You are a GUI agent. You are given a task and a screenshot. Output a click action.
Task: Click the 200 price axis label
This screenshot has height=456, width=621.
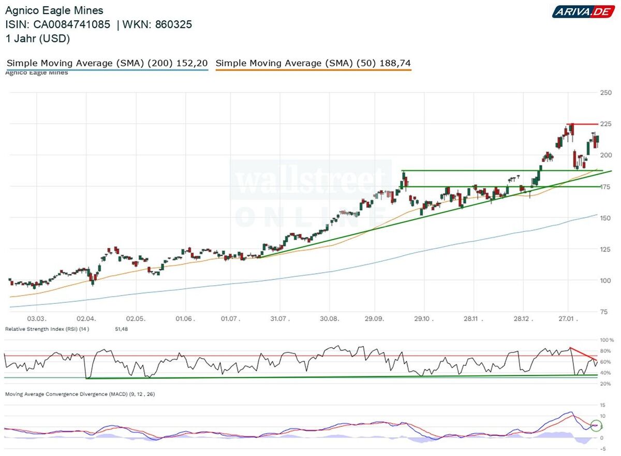coord(606,155)
